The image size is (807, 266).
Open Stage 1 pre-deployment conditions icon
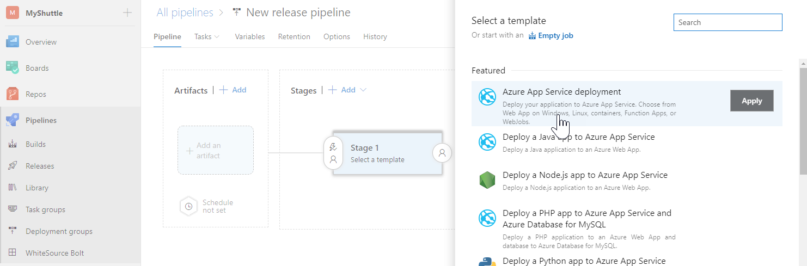tap(333, 153)
